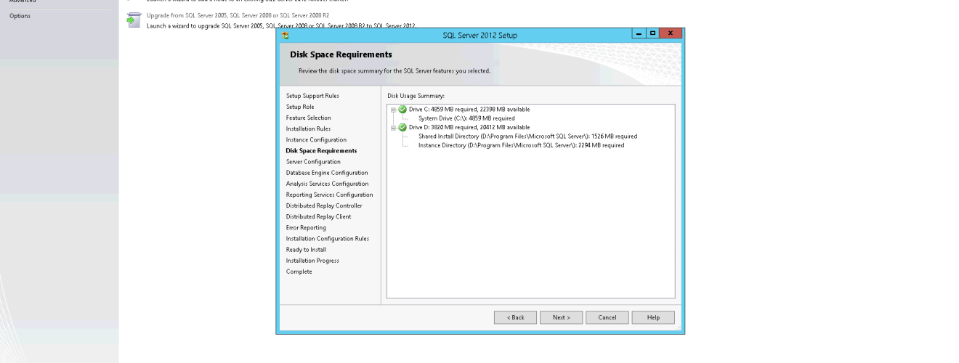
Task: Click the Analysis Services Configuration step
Action: [x=327, y=184]
